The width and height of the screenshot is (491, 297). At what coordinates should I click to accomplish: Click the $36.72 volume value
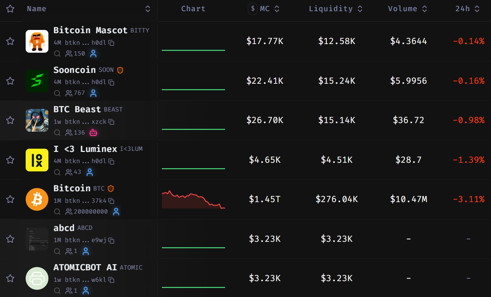409,120
